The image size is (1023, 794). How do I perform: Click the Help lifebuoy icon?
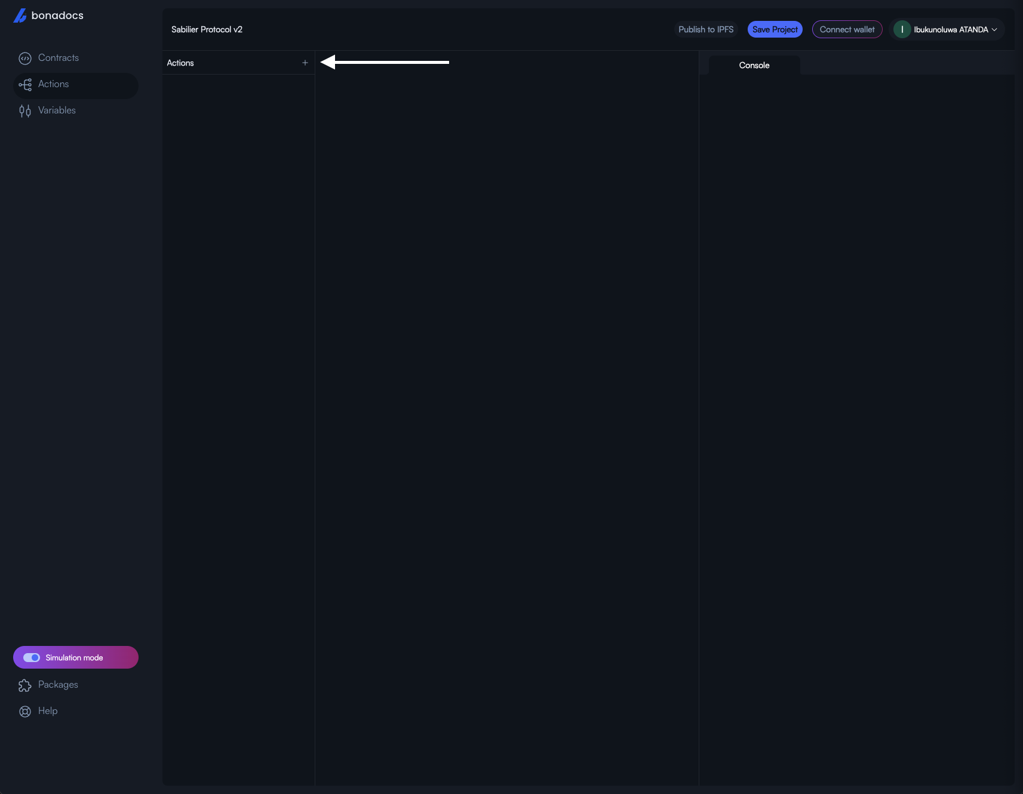click(25, 712)
